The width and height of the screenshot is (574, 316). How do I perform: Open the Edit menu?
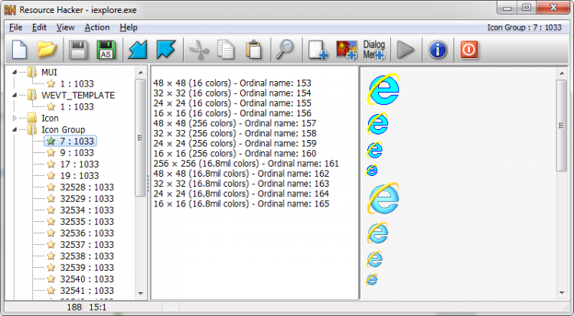pyautogui.click(x=39, y=28)
